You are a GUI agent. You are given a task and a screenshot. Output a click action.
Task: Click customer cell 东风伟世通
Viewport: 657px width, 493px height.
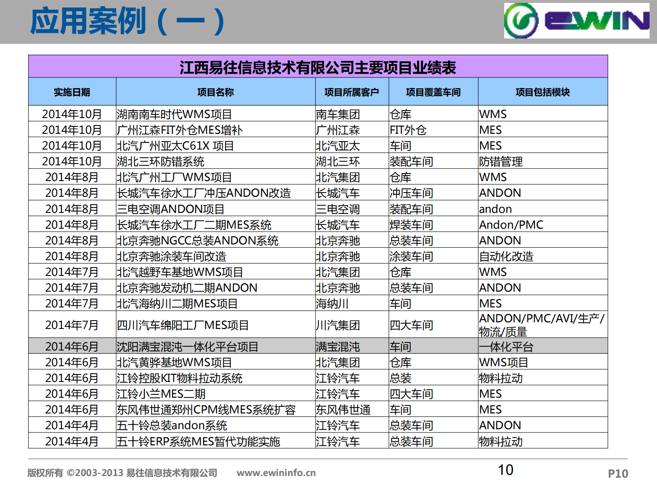tap(352, 409)
